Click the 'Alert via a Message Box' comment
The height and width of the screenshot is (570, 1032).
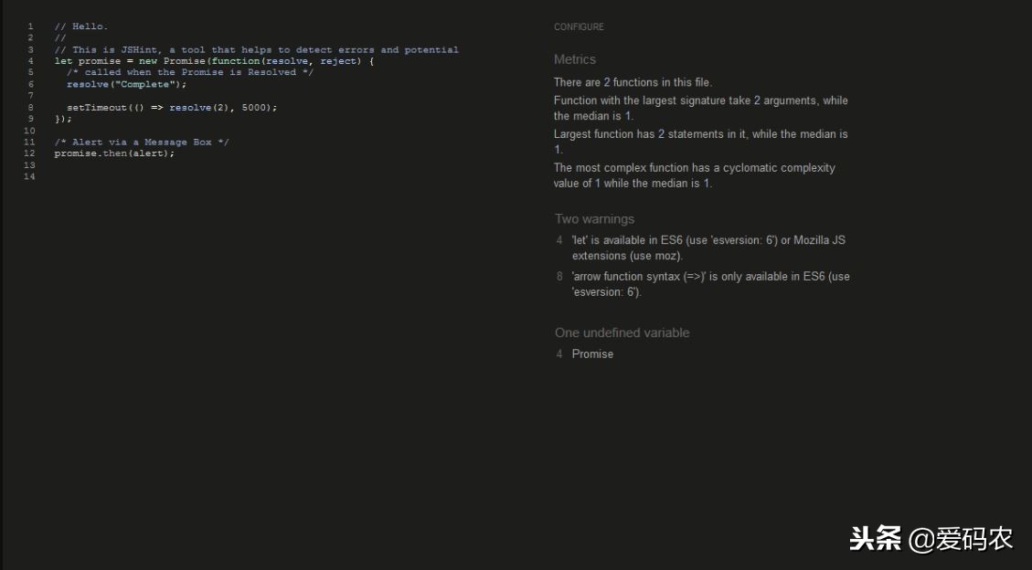(x=142, y=142)
